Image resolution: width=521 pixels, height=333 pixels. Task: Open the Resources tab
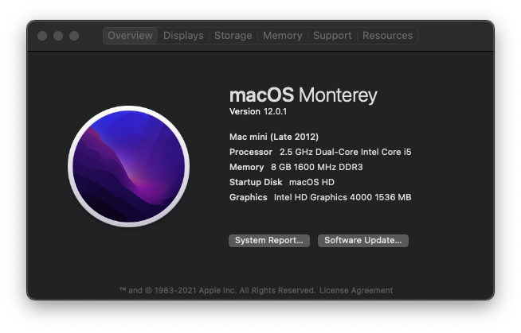point(387,36)
